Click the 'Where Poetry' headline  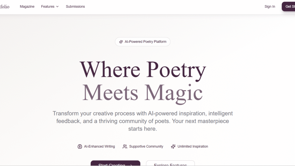coord(143,69)
